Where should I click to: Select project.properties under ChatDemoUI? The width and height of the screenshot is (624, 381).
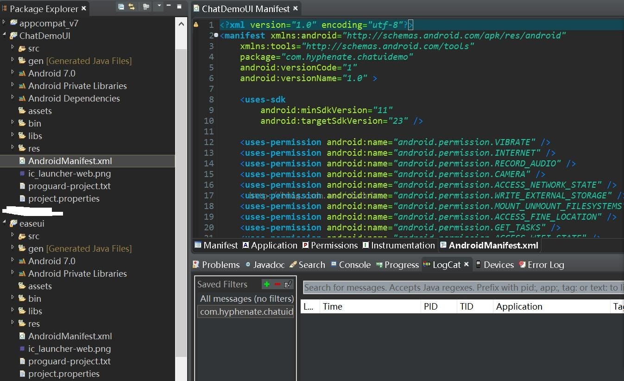64,198
